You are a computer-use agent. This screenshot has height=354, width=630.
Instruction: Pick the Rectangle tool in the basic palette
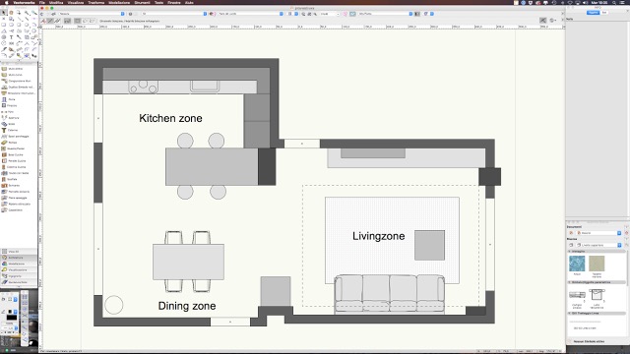[4, 25]
